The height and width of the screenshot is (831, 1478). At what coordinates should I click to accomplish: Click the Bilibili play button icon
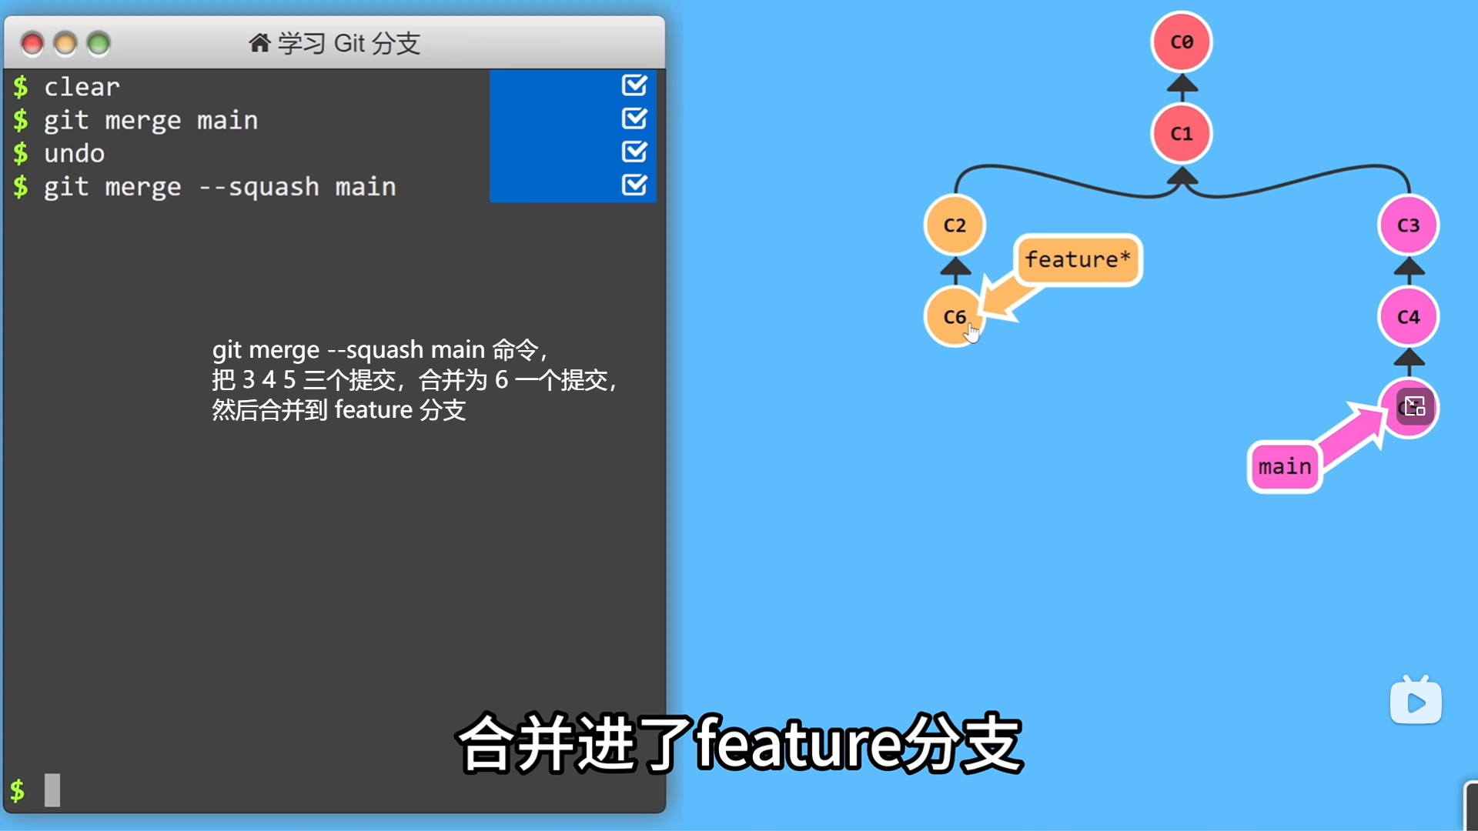tap(1416, 702)
